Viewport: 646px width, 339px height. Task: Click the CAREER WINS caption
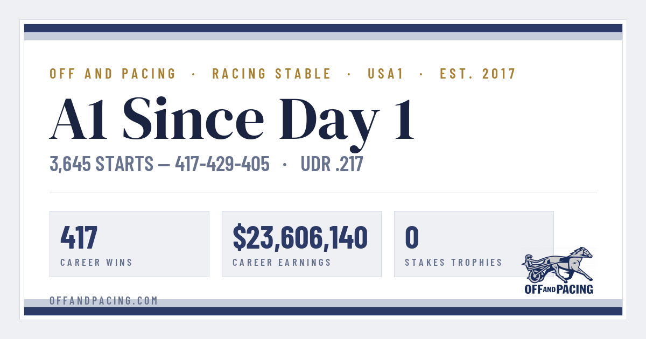[96, 263]
